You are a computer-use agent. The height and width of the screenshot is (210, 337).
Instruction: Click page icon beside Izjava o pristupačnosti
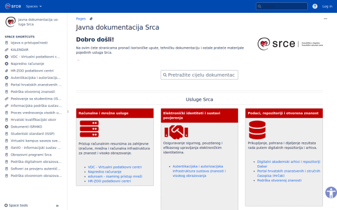[6, 43]
